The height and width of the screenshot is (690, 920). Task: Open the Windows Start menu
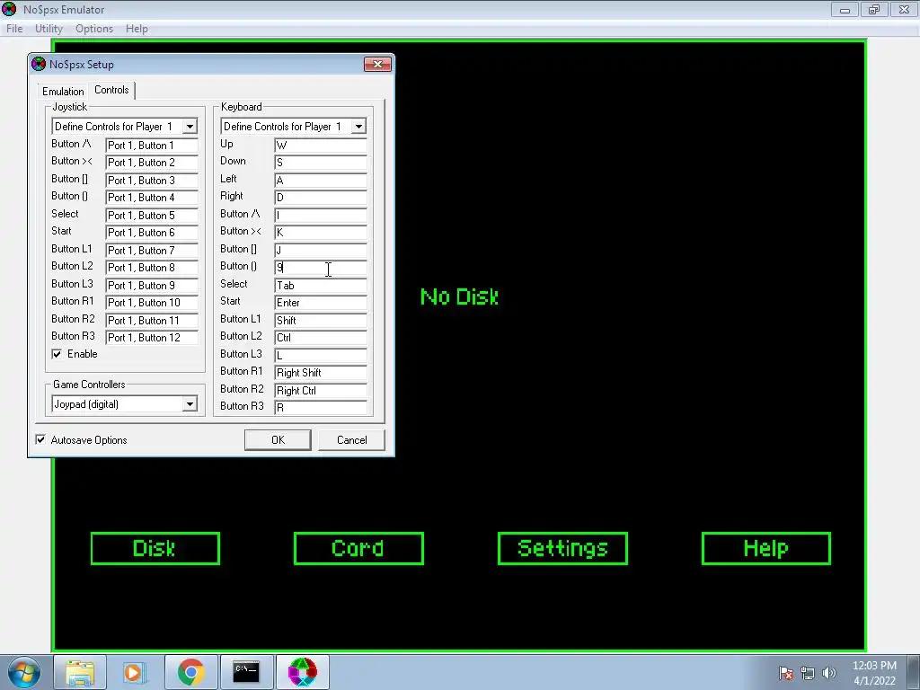click(x=23, y=672)
